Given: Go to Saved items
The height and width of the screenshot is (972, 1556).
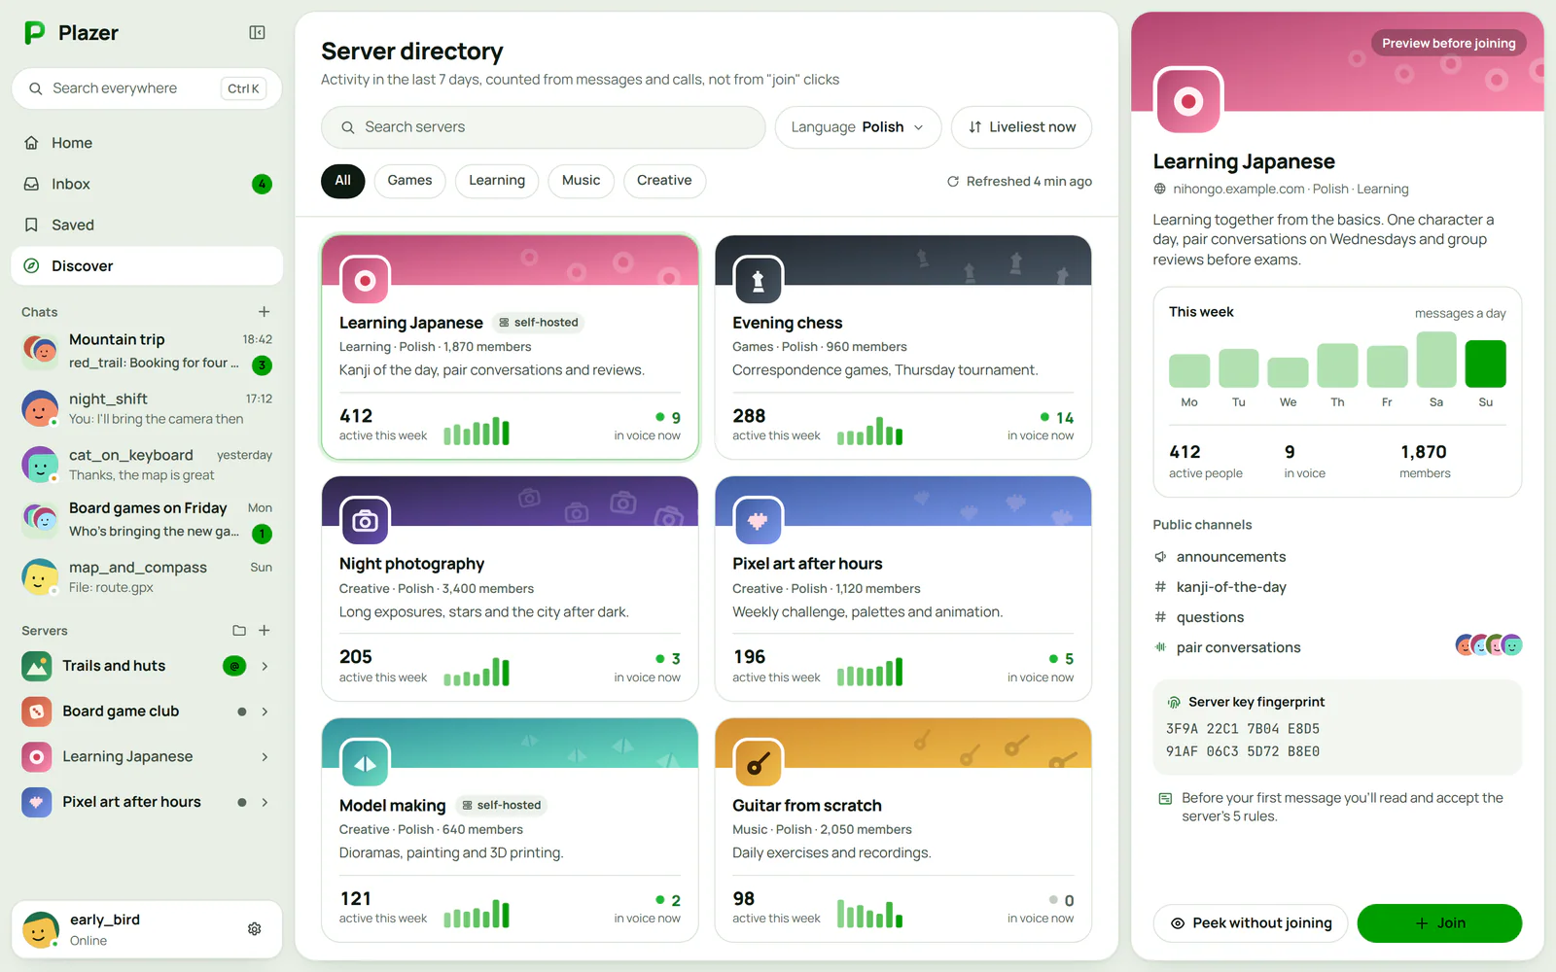Looking at the screenshot, I should point(147,225).
